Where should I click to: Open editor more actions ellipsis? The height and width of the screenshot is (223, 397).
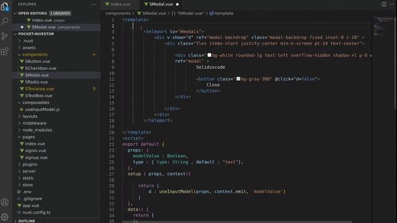click(x=391, y=4)
